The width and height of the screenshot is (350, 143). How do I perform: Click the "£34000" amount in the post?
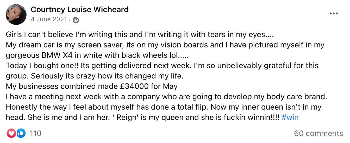132,86
